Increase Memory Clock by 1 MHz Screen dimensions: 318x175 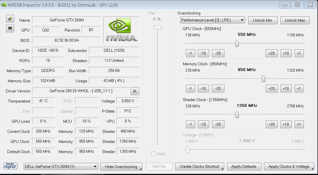(299, 88)
